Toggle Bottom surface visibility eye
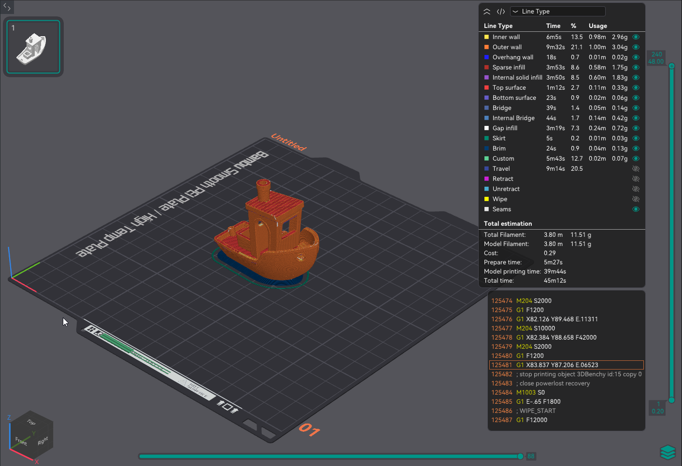Screen dimensions: 682x466 [x=636, y=98]
